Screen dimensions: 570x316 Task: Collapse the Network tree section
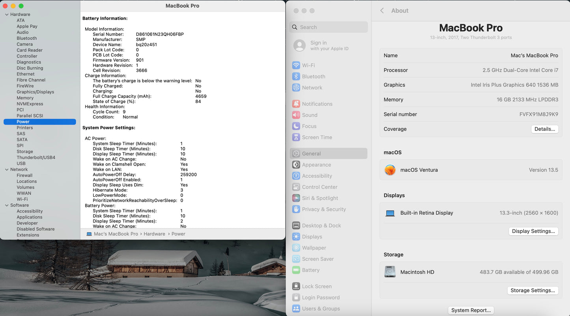tap(7, 169)
